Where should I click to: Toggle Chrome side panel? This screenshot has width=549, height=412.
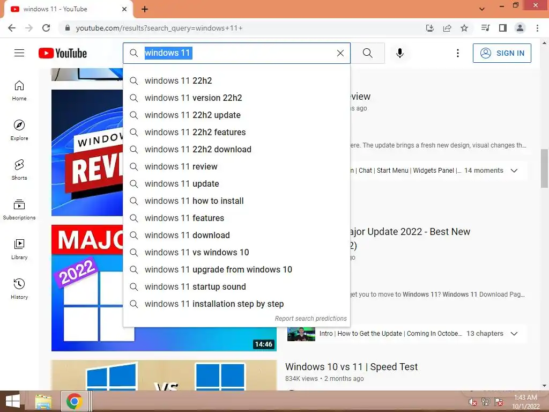click(503, 28)
